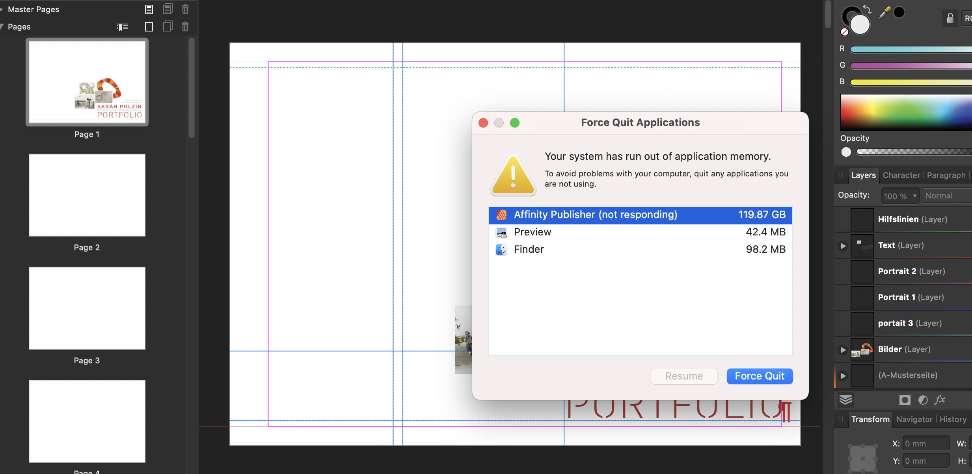Image resolution: width=972 pixels, height=474 pixels.
Task: Click the Bilder layer thumbnail
Action: click(862, 350)
